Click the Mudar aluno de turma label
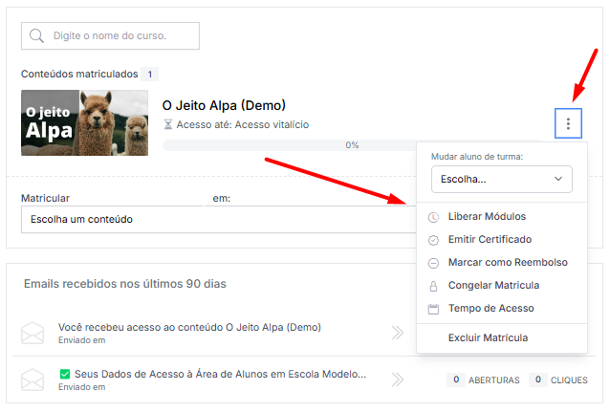The height and width of the screenshot is (412, 610). [477, 157]
